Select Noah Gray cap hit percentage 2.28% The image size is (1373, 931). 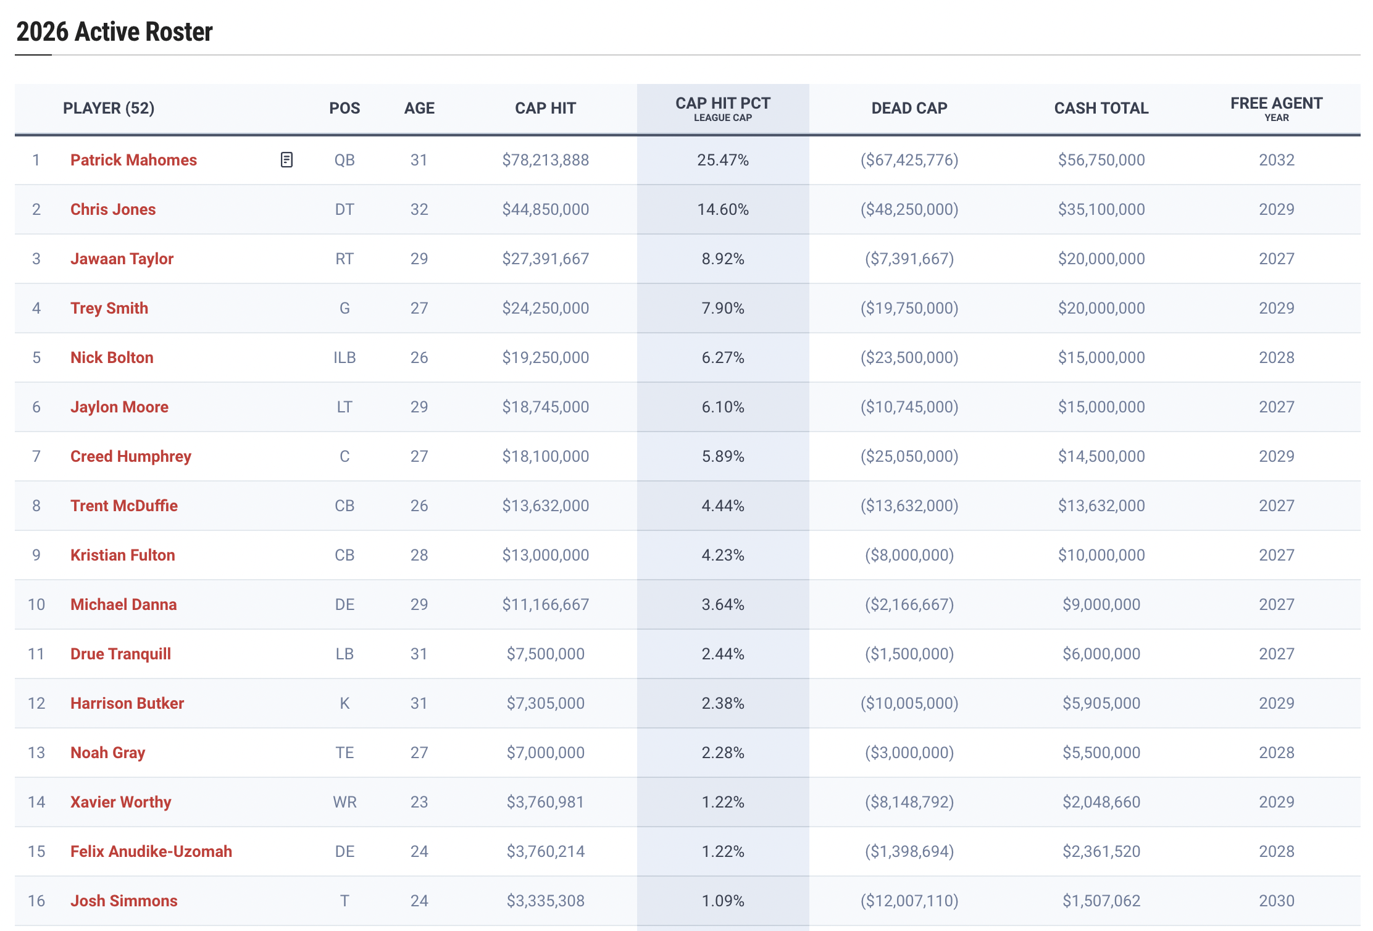click(723, 753)
